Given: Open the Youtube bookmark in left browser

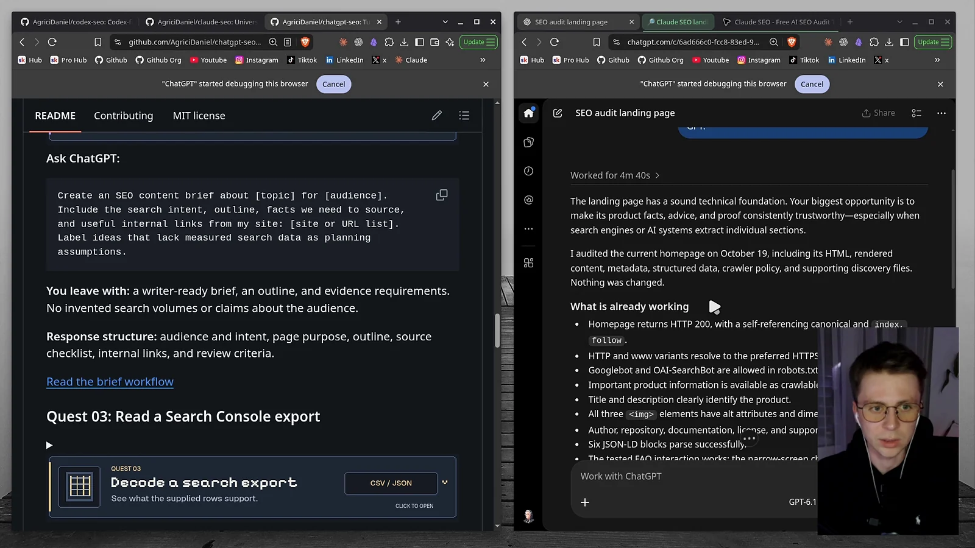Looking at the screenshot, I should pos(208,60).
